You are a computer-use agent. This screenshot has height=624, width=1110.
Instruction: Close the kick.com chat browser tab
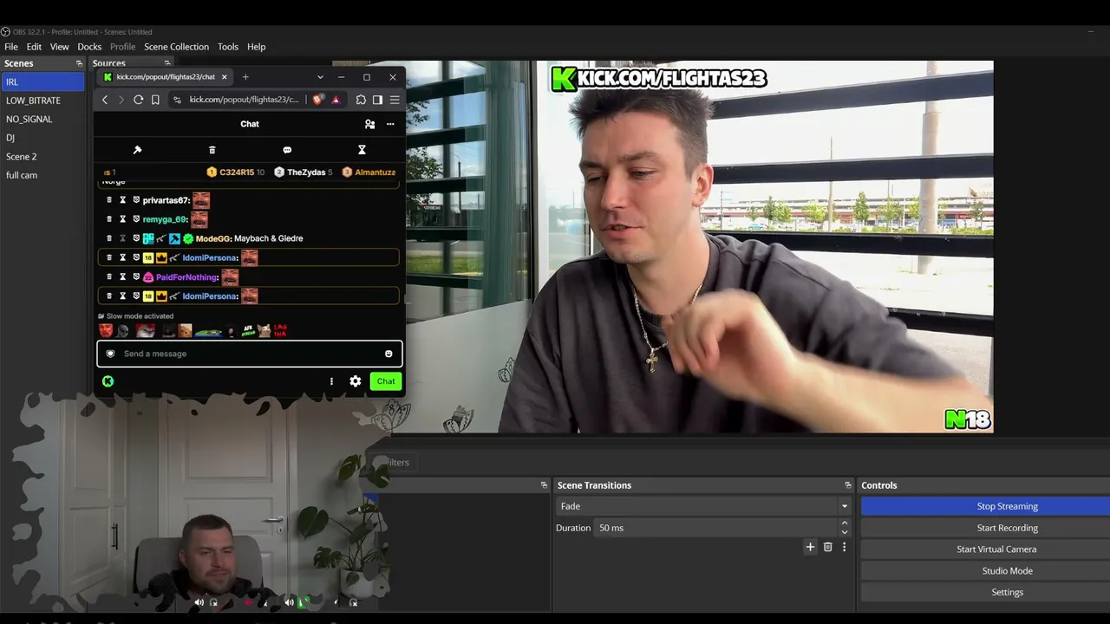tap(224, 77)
